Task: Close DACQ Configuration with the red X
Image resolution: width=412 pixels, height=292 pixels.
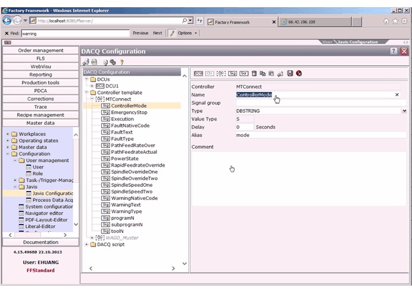Action: coord(404,51)
